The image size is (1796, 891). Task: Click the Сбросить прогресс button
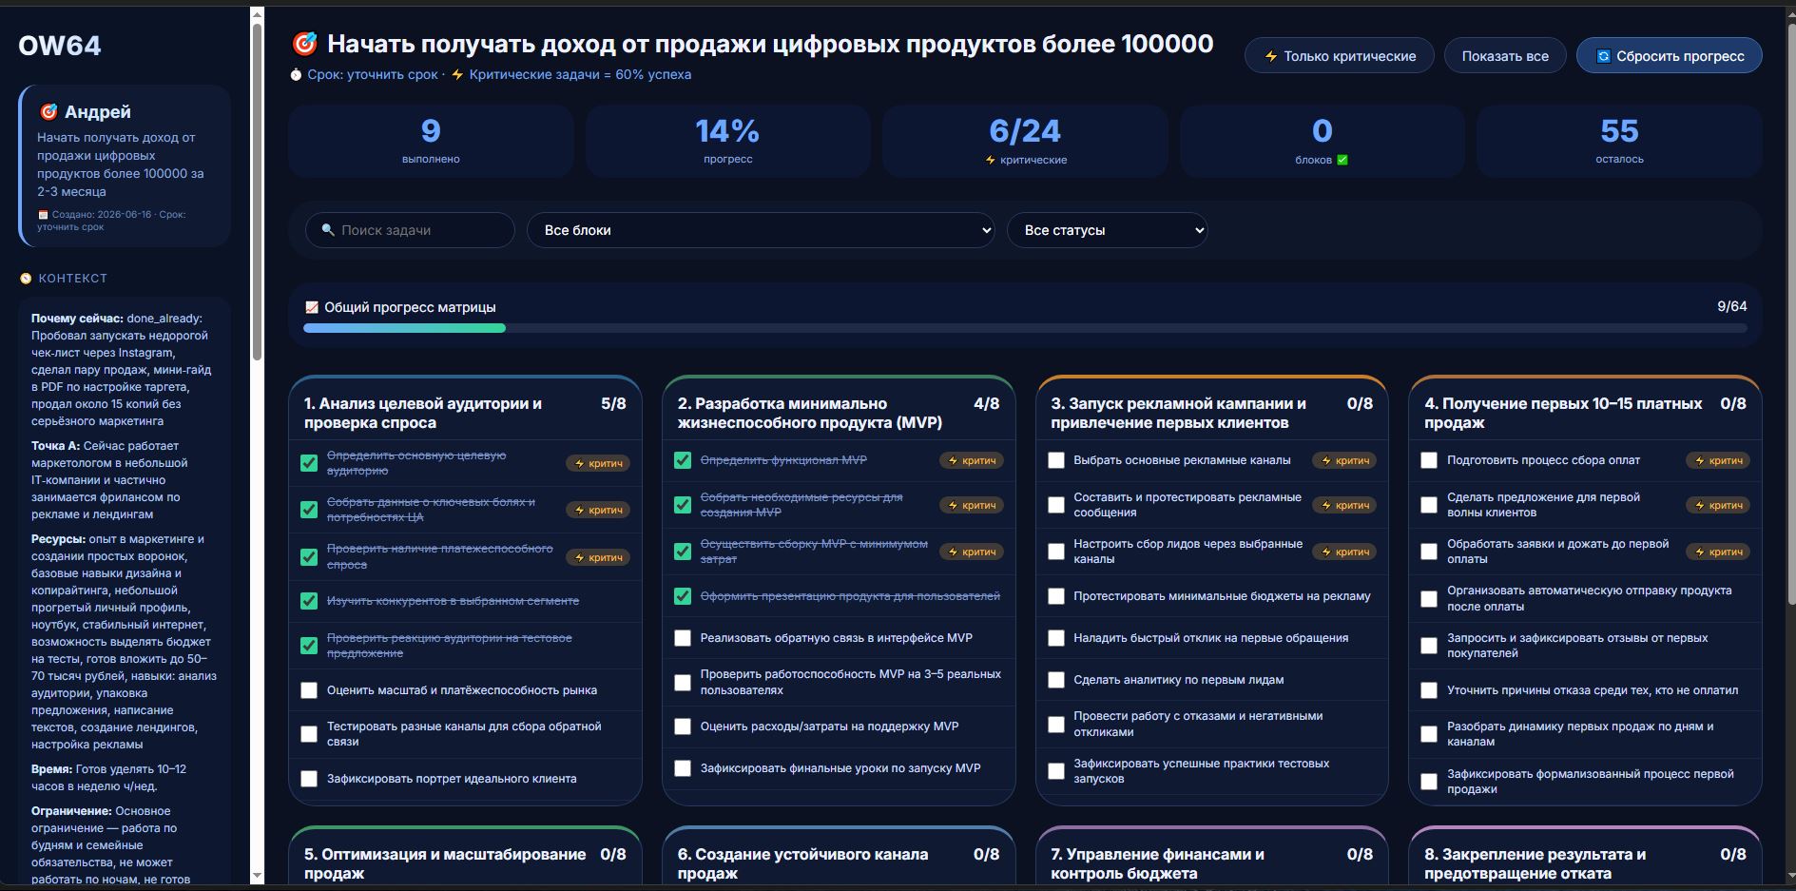pyautogui.click(x=1670, y=56)
